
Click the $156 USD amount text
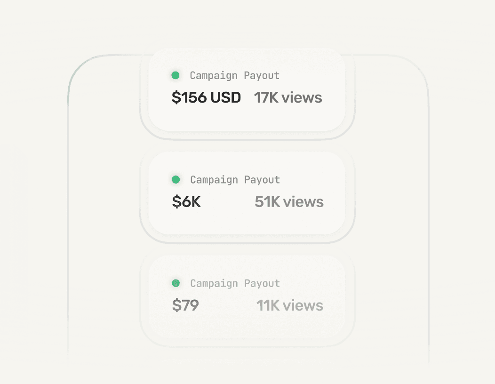[206, 97]
